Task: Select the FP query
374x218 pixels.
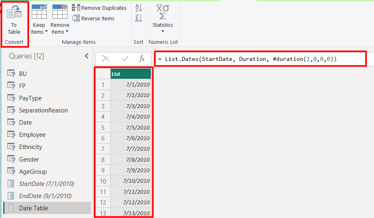Action: pos(48,86)
